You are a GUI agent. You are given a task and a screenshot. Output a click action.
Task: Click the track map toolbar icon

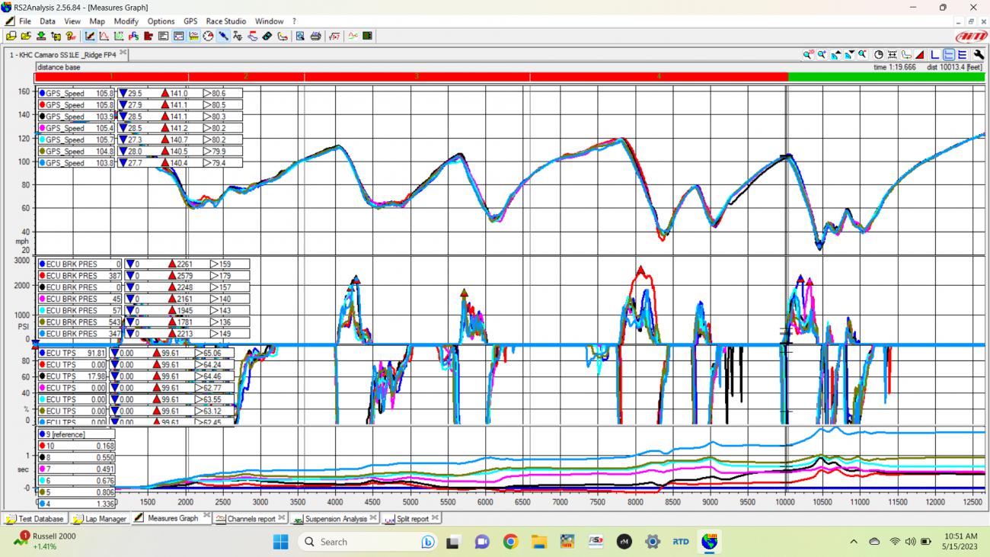pyautogui.click(x=283, y=36)
